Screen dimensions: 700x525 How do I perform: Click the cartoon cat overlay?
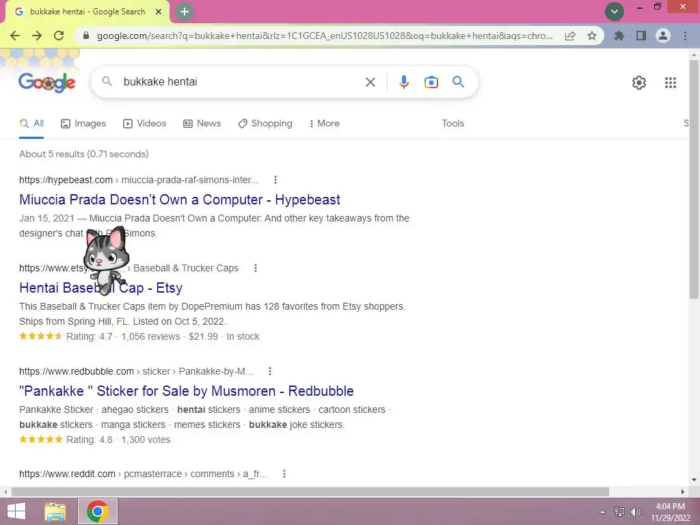[x=106, y=260]
